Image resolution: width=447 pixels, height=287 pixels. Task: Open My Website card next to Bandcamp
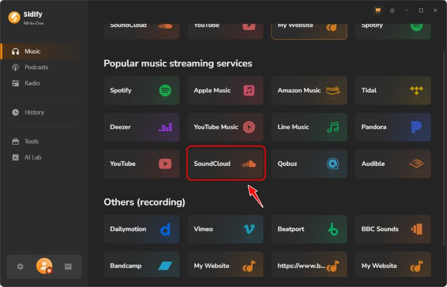tap(226, 264)
